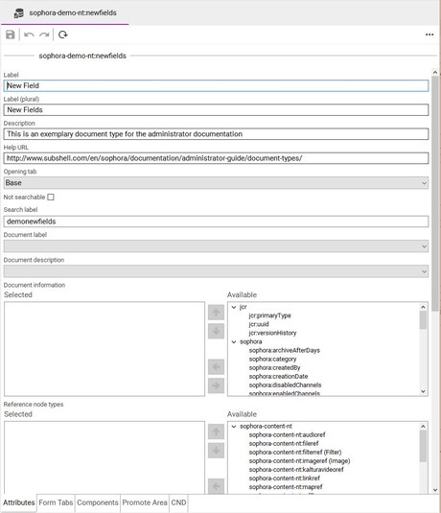Viewport: 441px width, 513px height.
Task: Select jcr:uuid in Available list
Action: point(259,324)
